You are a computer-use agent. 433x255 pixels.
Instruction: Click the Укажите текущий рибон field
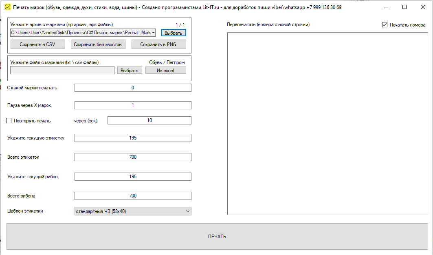click(133, 177)
